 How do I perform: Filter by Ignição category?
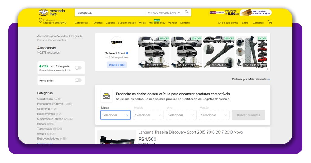coord(46,134)
